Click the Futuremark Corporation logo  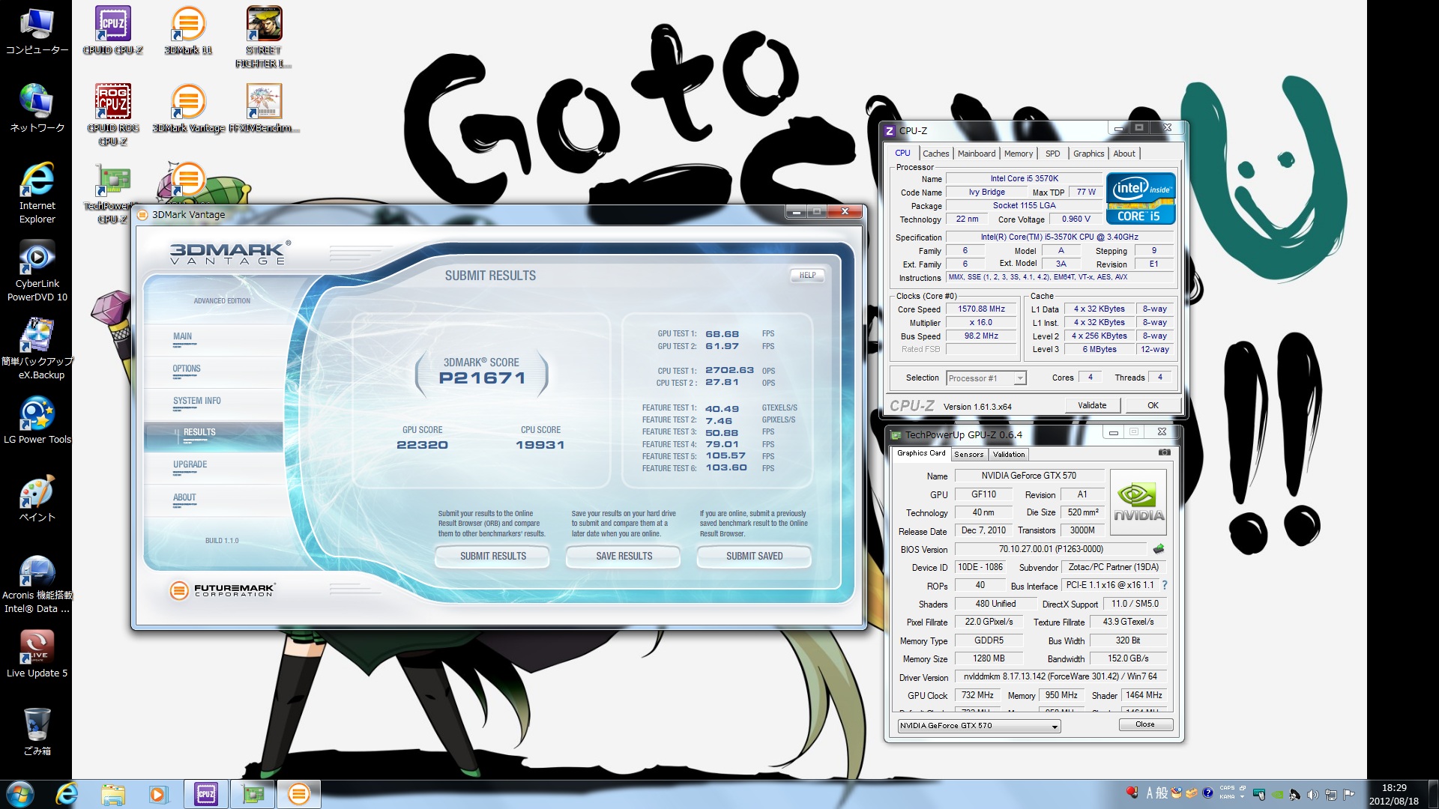(223, 590)
